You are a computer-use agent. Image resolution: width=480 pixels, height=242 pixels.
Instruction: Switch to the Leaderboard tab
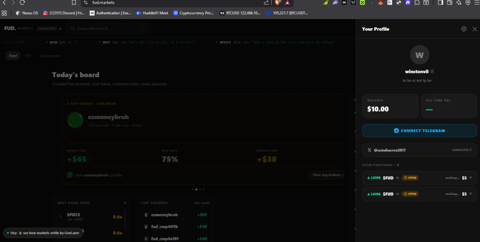tap(50, 56)
